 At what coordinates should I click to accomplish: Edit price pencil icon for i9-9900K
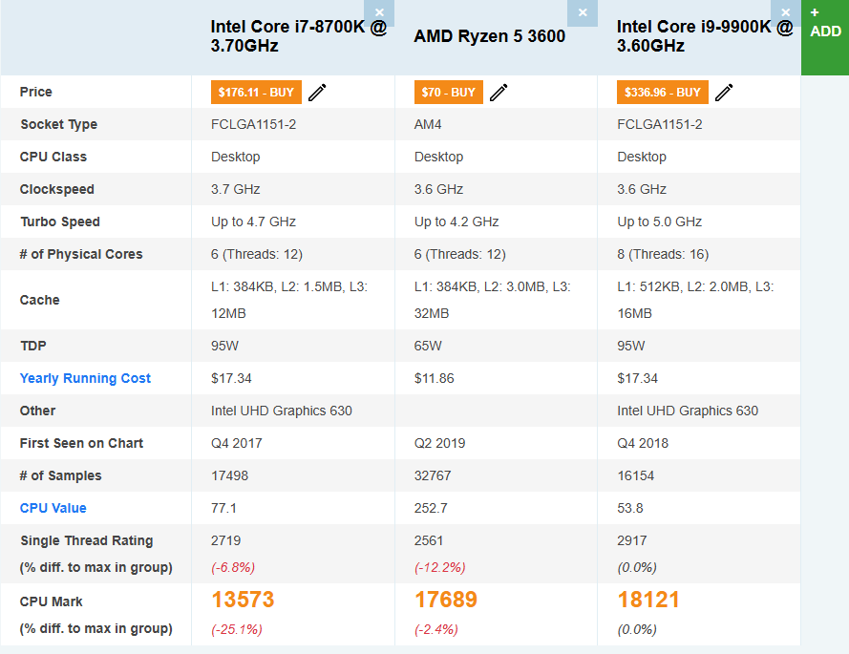pyautogui.click(x=724, y=92)
